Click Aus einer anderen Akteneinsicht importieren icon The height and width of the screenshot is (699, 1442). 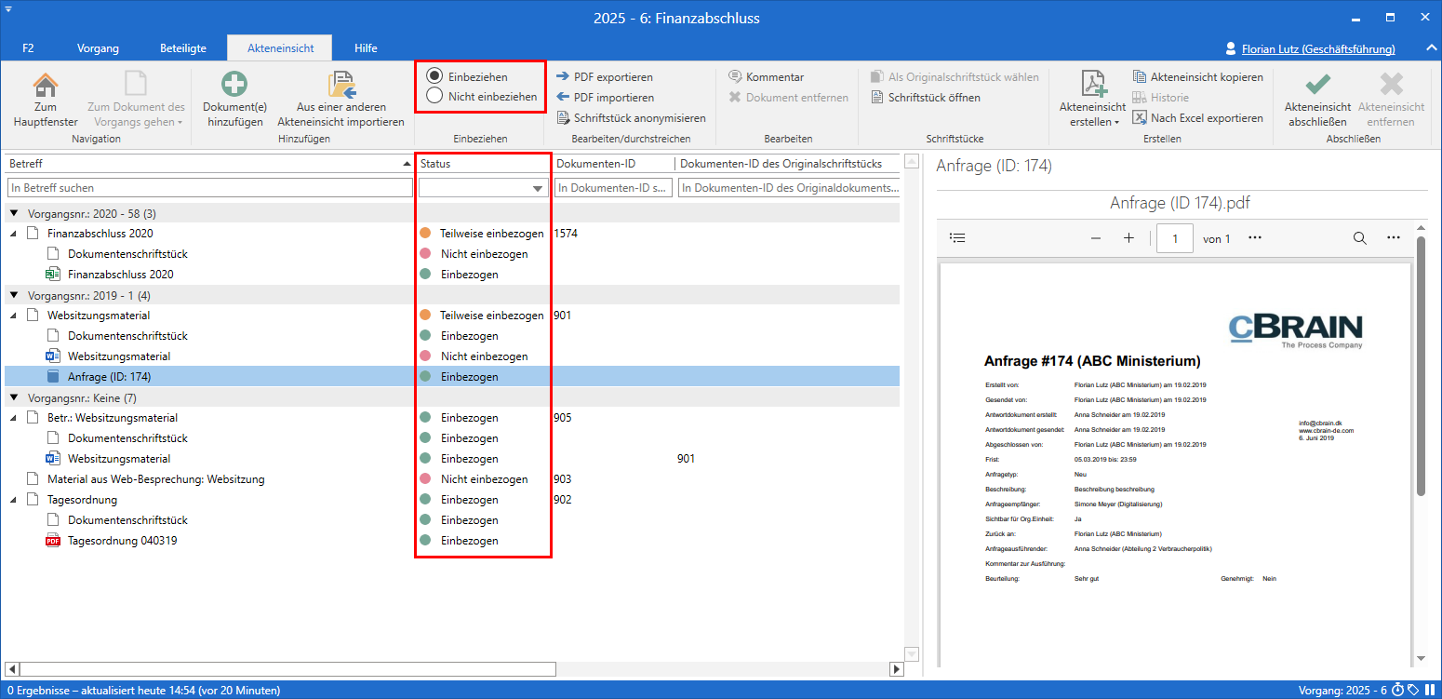click(x=341, y=86)
